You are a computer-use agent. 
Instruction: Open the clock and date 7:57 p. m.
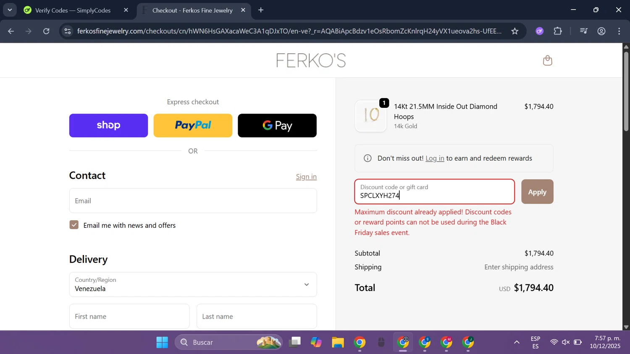click(605, 342)
